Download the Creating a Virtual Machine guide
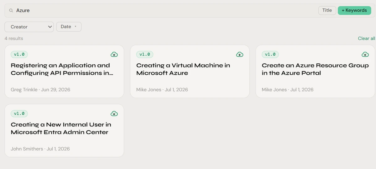 240,54
